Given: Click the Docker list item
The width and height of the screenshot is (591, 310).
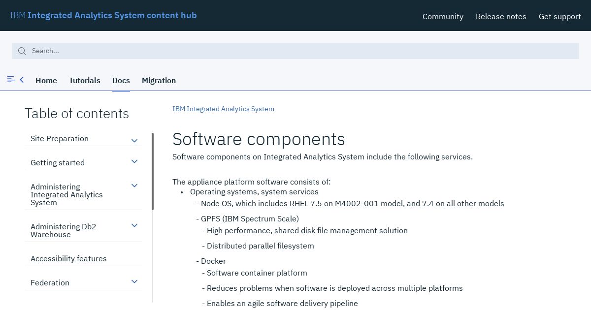Looking at the screenshot, I should (x=213, y=261).
